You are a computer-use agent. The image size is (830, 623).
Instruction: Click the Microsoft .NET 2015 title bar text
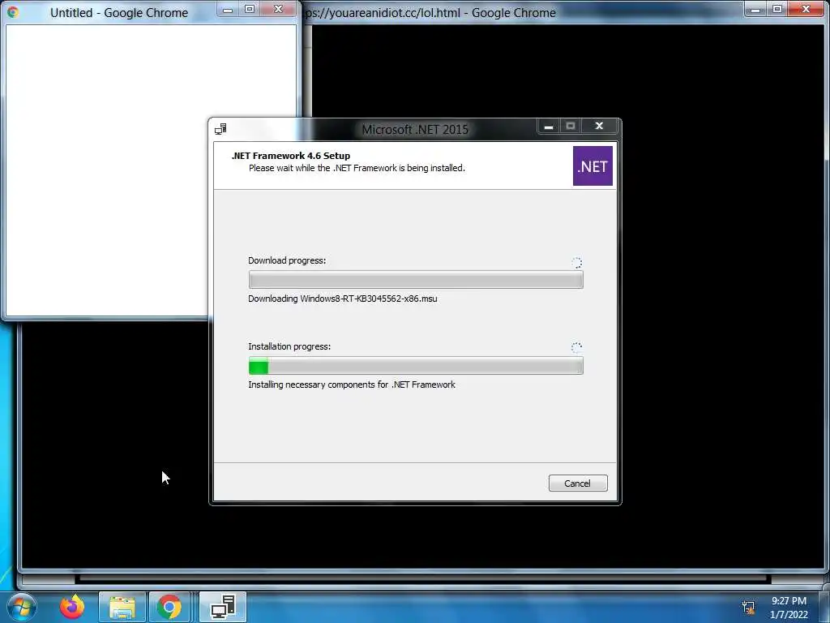pyautogui.click(x=415, y=129)
